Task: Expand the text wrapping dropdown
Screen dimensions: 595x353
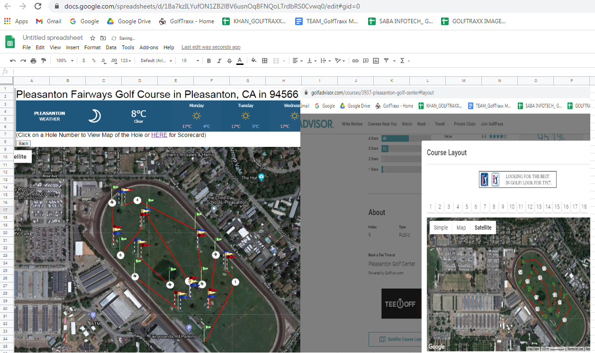Action: click(325, 61)
